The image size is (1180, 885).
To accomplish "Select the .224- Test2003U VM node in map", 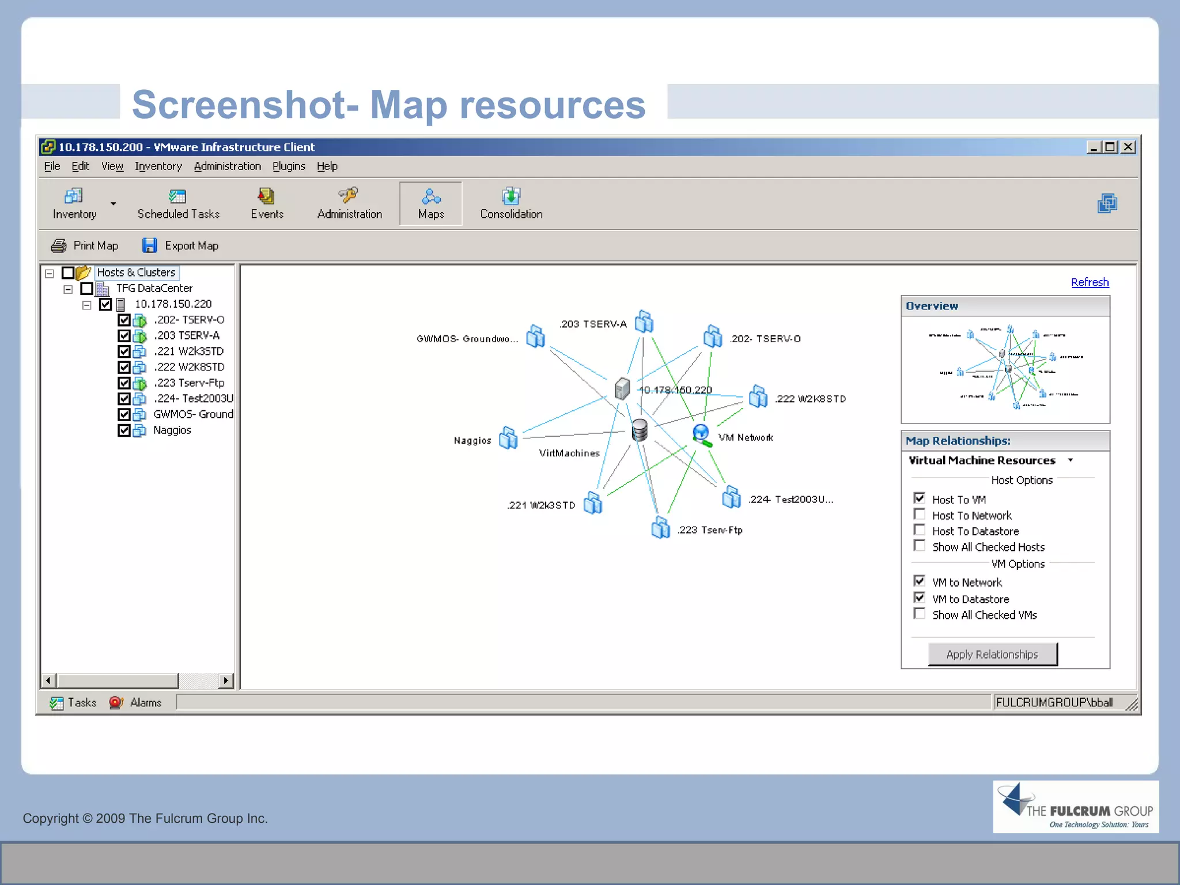I will coord(731,497).
